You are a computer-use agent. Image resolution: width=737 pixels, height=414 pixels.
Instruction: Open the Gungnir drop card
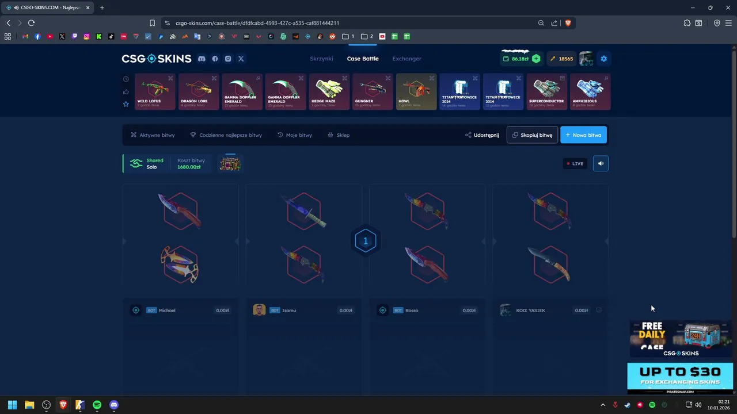point(373,91)
